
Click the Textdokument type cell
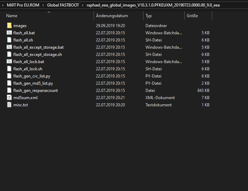(159, 105)
